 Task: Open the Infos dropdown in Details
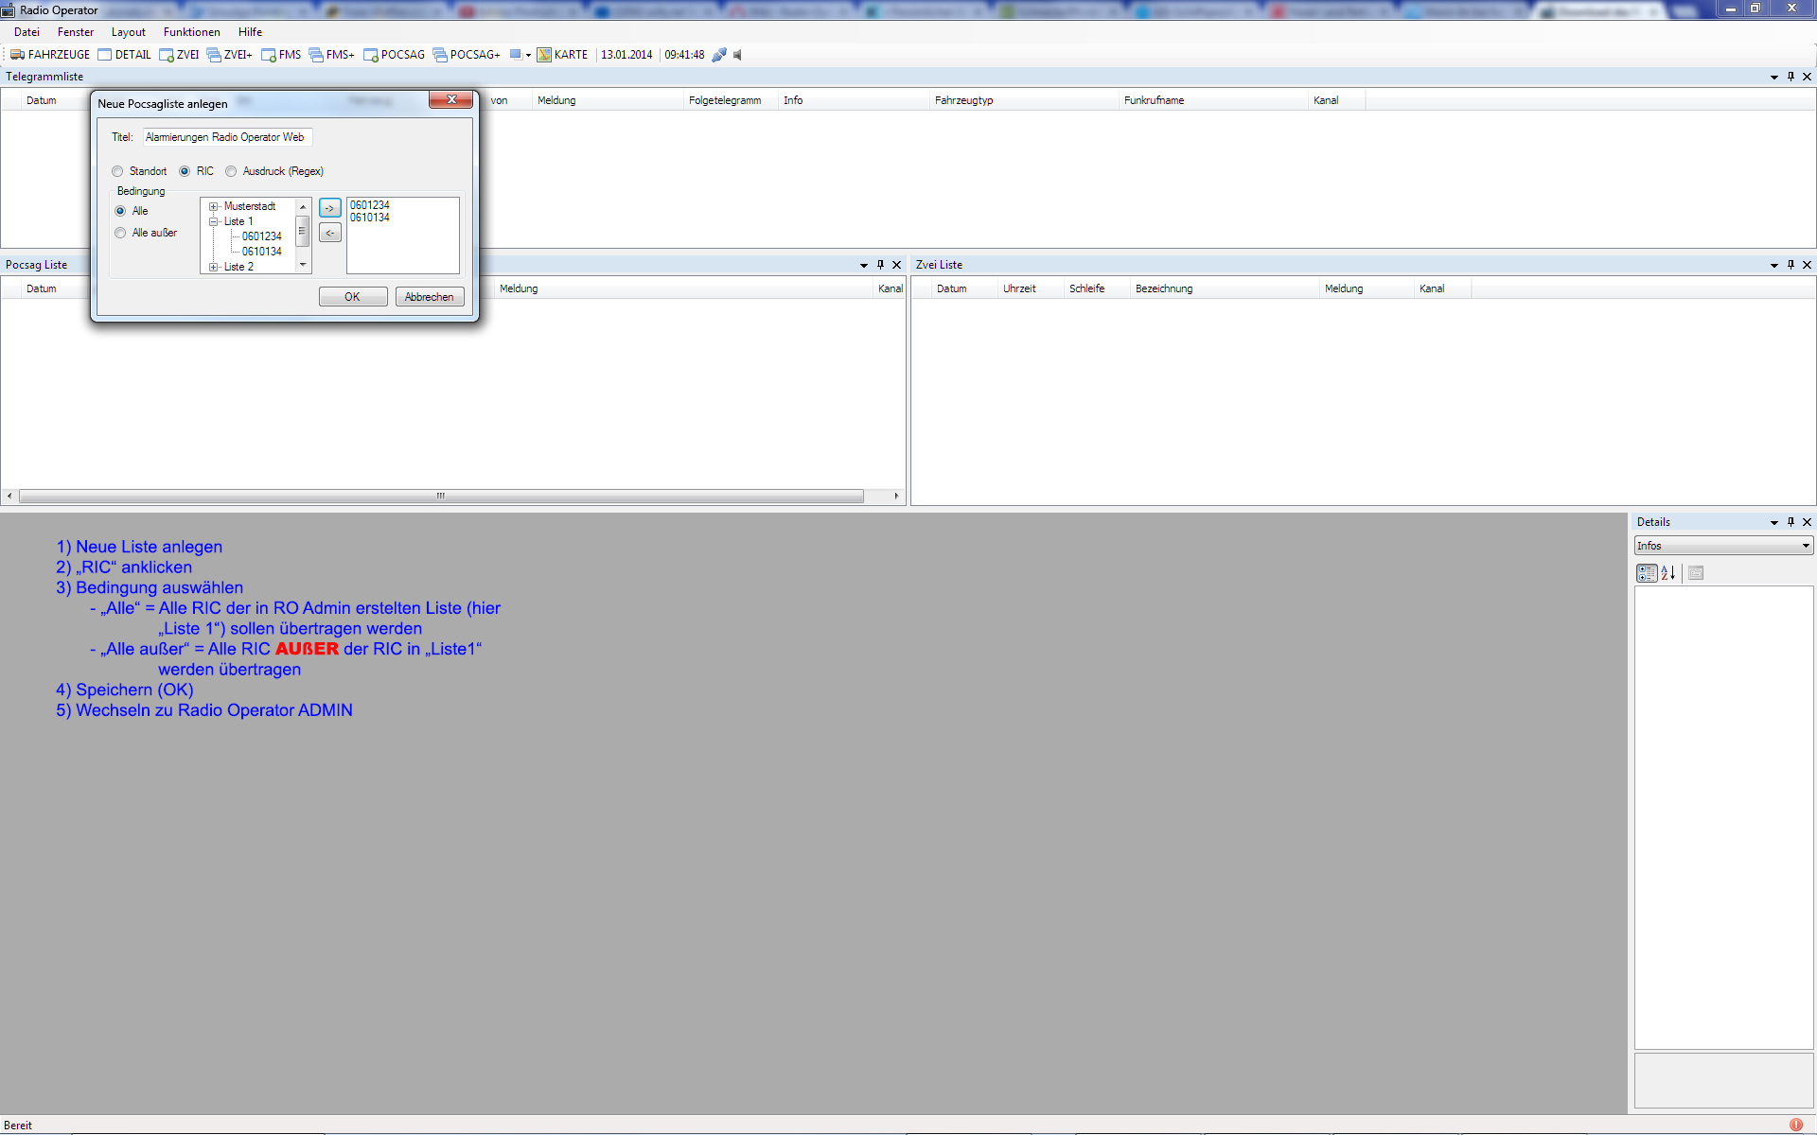[x=1723, y=546]
